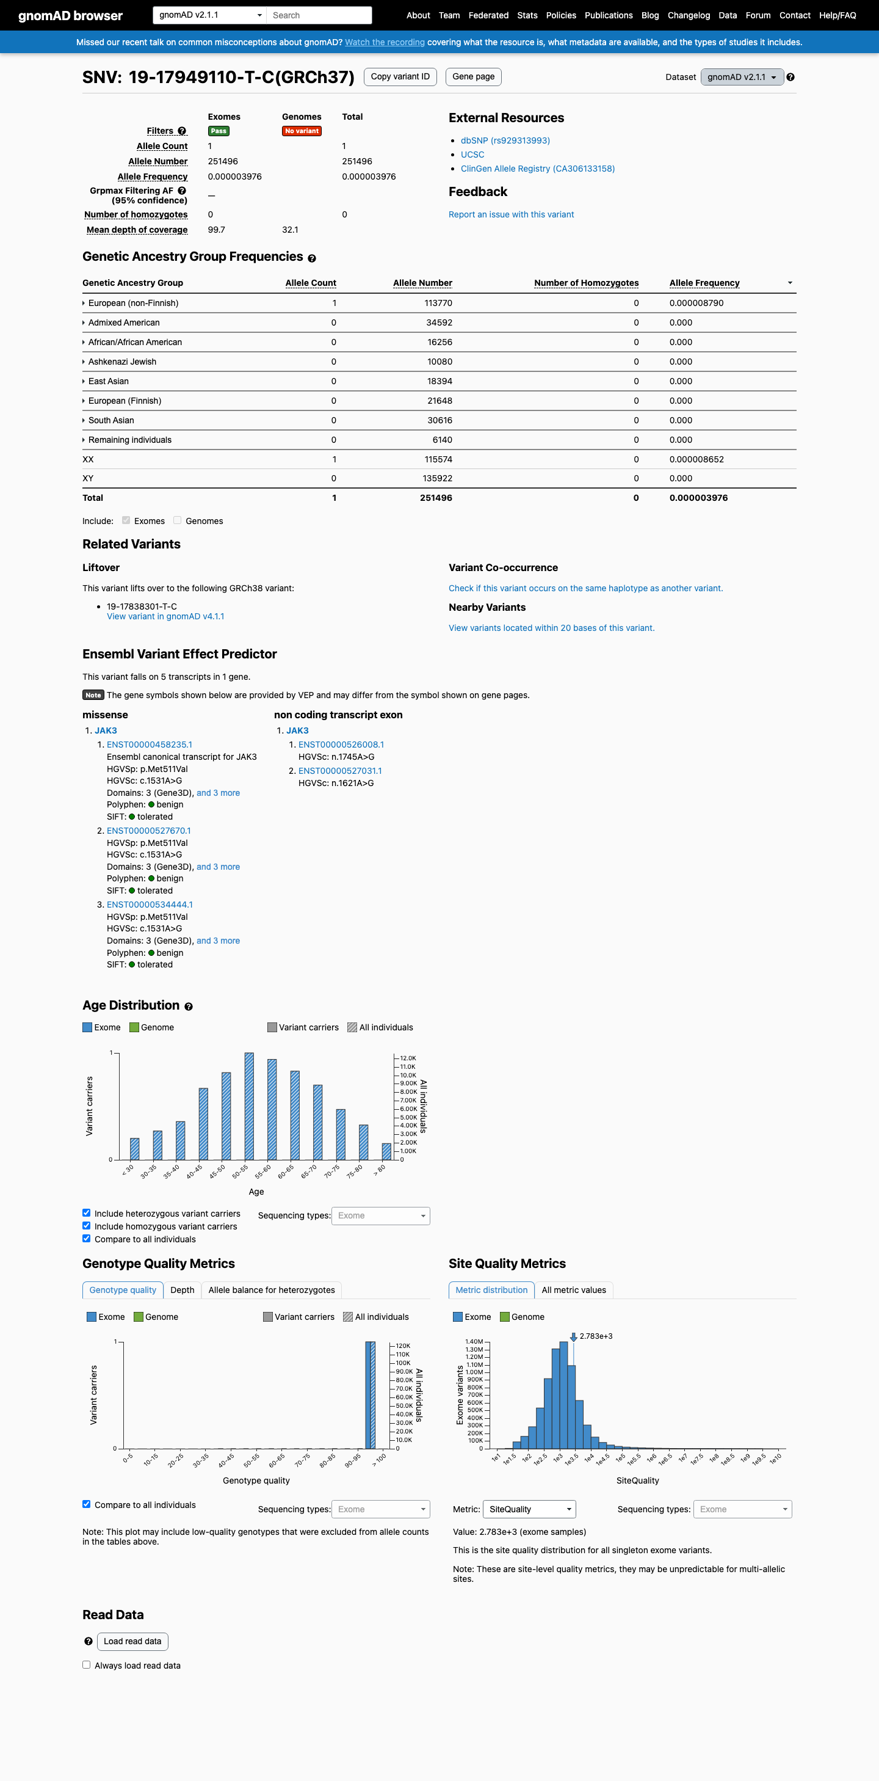879x1781 pixels.
Task: Expand East Asian ancestry row
Action: point(106,381)
